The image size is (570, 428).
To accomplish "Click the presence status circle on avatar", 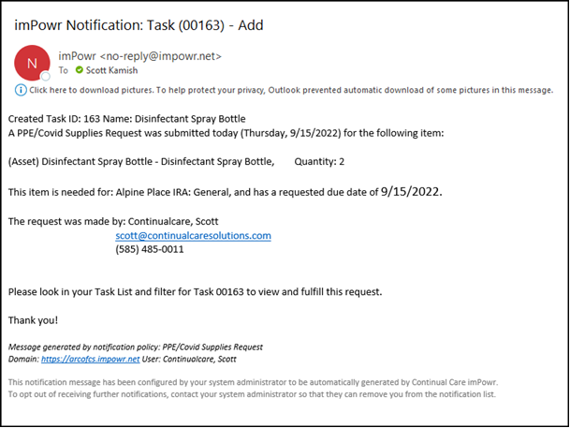I will pyautogui.click(x=46, y=77).
